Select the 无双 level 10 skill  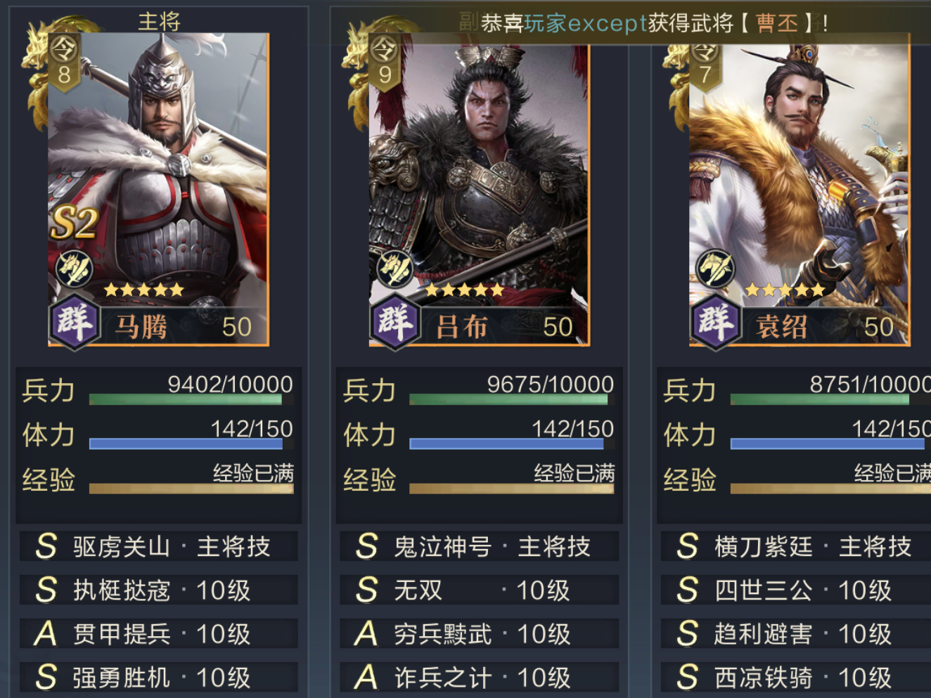(x=480, y=590)
